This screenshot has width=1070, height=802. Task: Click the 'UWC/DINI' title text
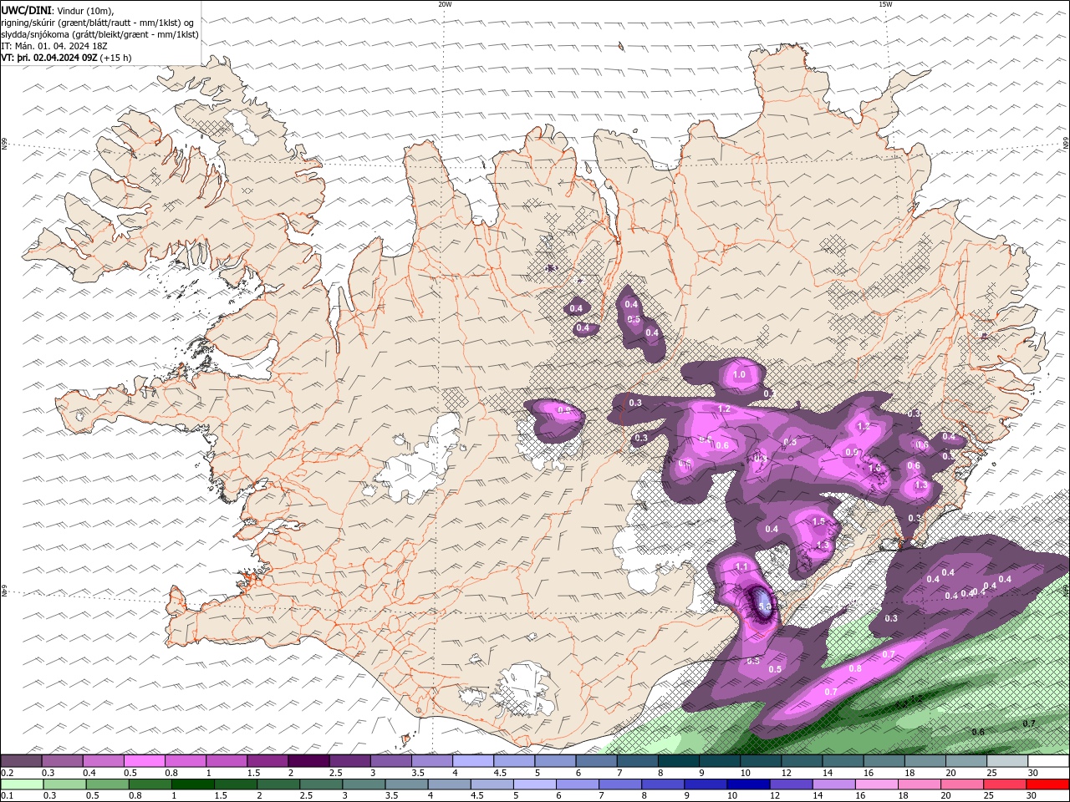point(25,10)
